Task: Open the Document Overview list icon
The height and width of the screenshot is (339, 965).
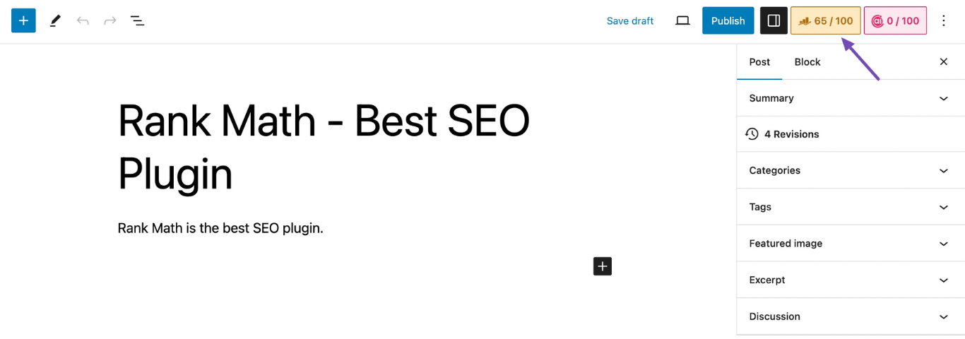Action: [138, 21]
